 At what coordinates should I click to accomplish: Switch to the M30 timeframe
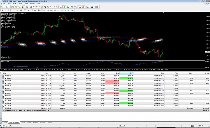point(55,10)
